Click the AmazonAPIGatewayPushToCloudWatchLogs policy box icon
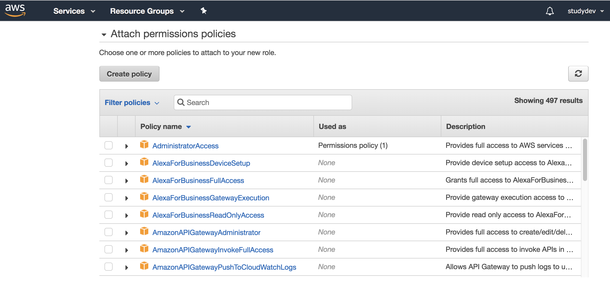 (144, 266)
